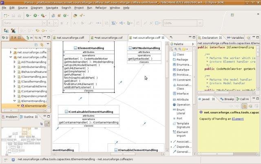Click the Constraint tool in the Palette
The height and width of the screenshot is (164, 261).
(183, 80)
